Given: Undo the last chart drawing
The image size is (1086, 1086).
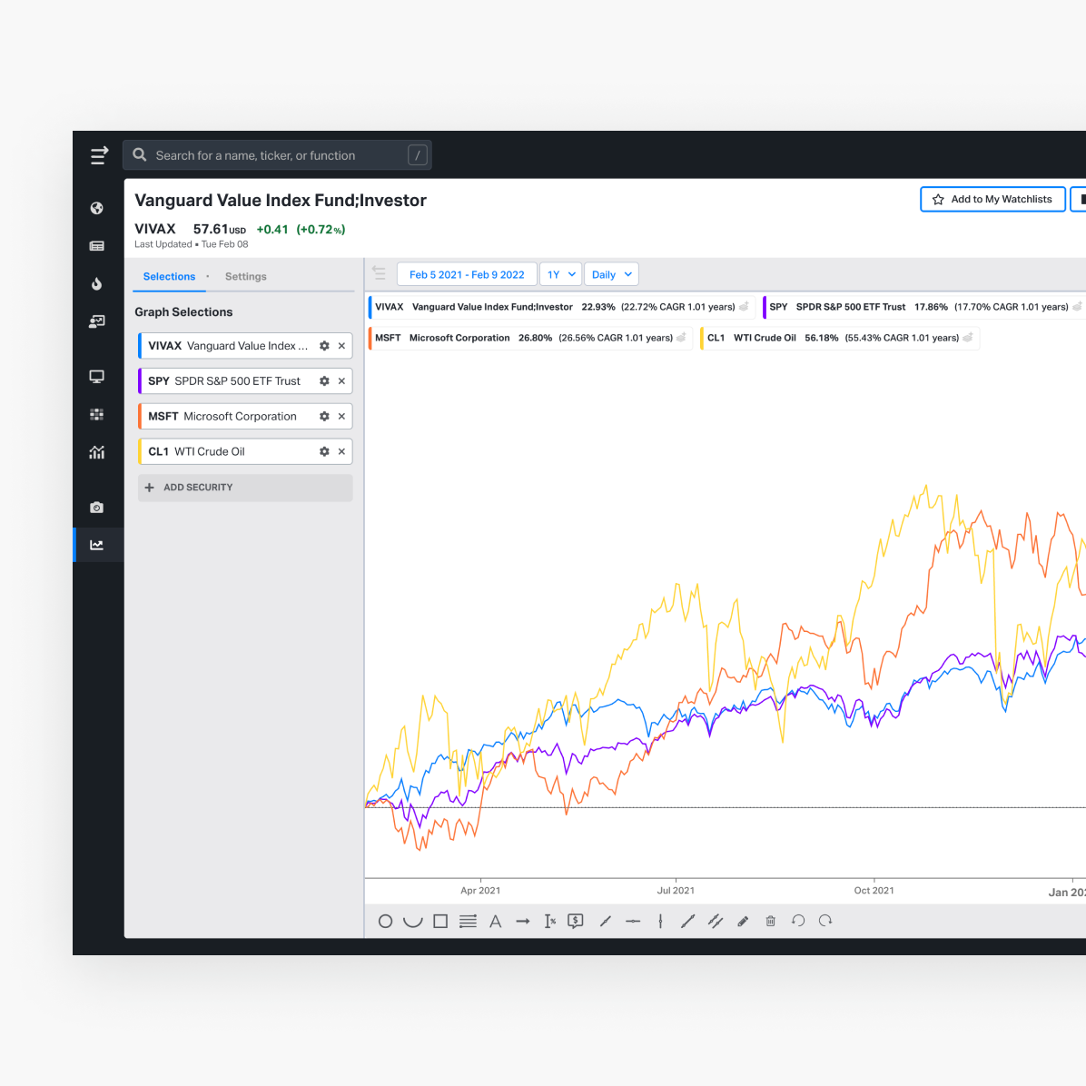Looking at the screenshot, I should pos(798,921).
